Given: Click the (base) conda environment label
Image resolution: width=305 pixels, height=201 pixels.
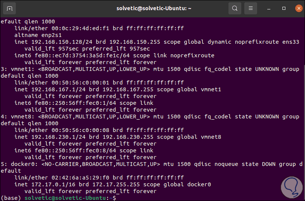Looking at the screenshot, I should coord(11,198).
